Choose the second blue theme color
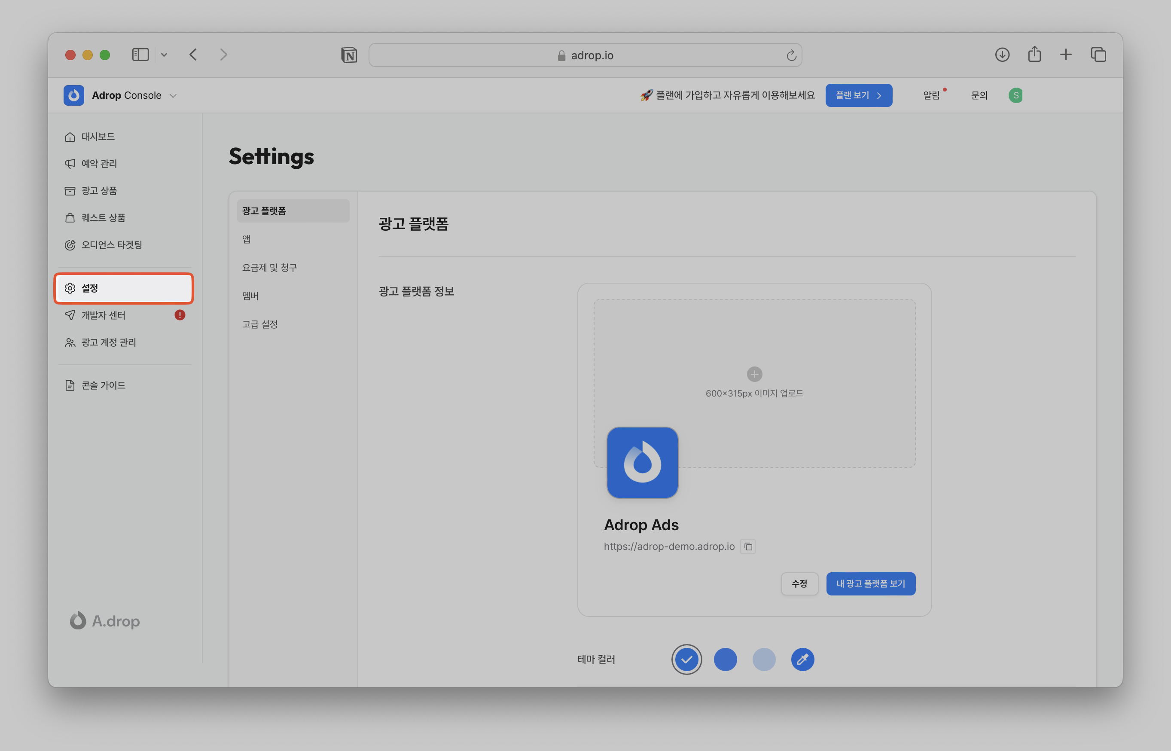The height and width of the screenshot is (751, 1171). pyautogui.click(x=725, y=659)
